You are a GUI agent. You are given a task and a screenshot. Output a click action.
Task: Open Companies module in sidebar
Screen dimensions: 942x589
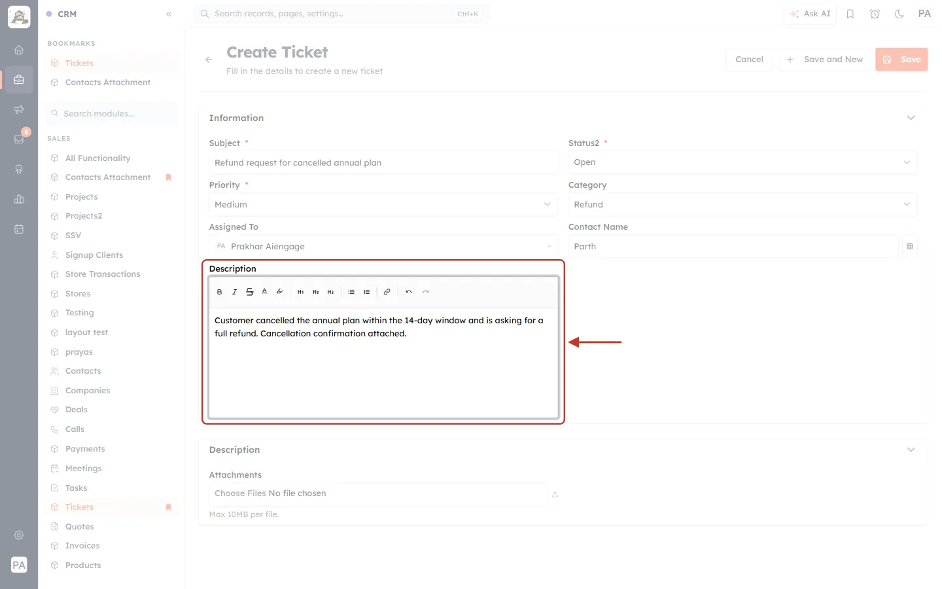click(x=88, y=391)
